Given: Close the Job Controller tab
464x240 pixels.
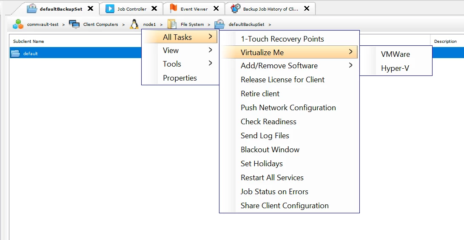Looking at the screenshot, I should click(x=154, y=8).
